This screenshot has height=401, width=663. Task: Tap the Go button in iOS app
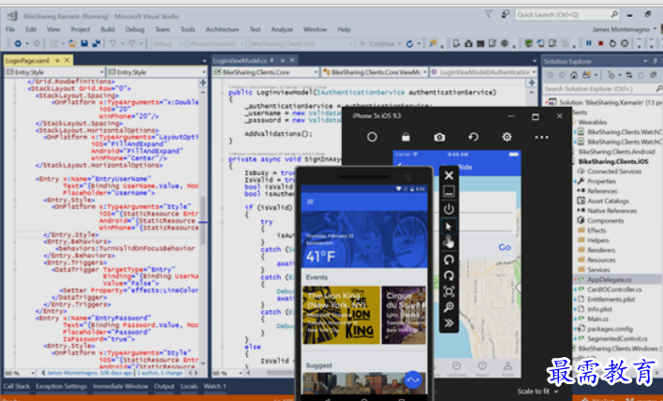[x=505, y=247]
